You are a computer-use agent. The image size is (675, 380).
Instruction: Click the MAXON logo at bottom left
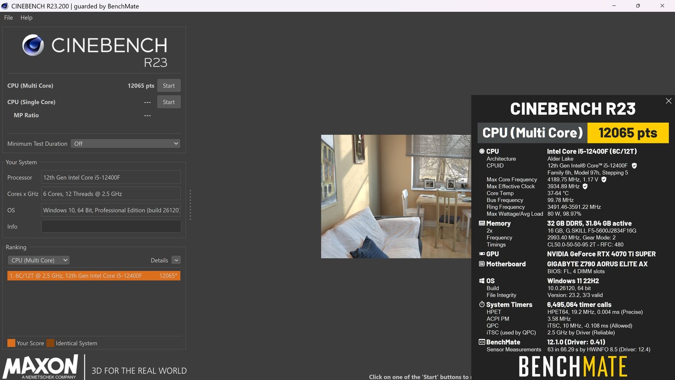(40, 367)
